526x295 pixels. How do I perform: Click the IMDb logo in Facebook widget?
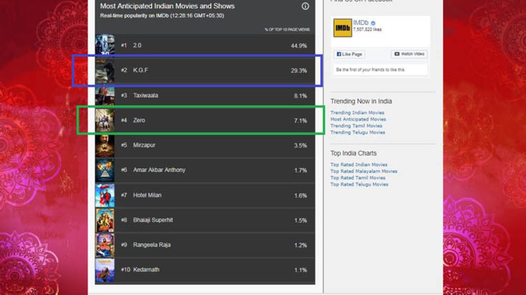pyautogui.click(x=342, y=28)
